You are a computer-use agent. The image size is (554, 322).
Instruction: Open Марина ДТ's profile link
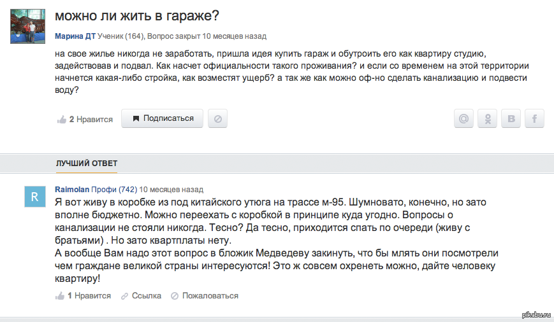click(x=75, y=36)
